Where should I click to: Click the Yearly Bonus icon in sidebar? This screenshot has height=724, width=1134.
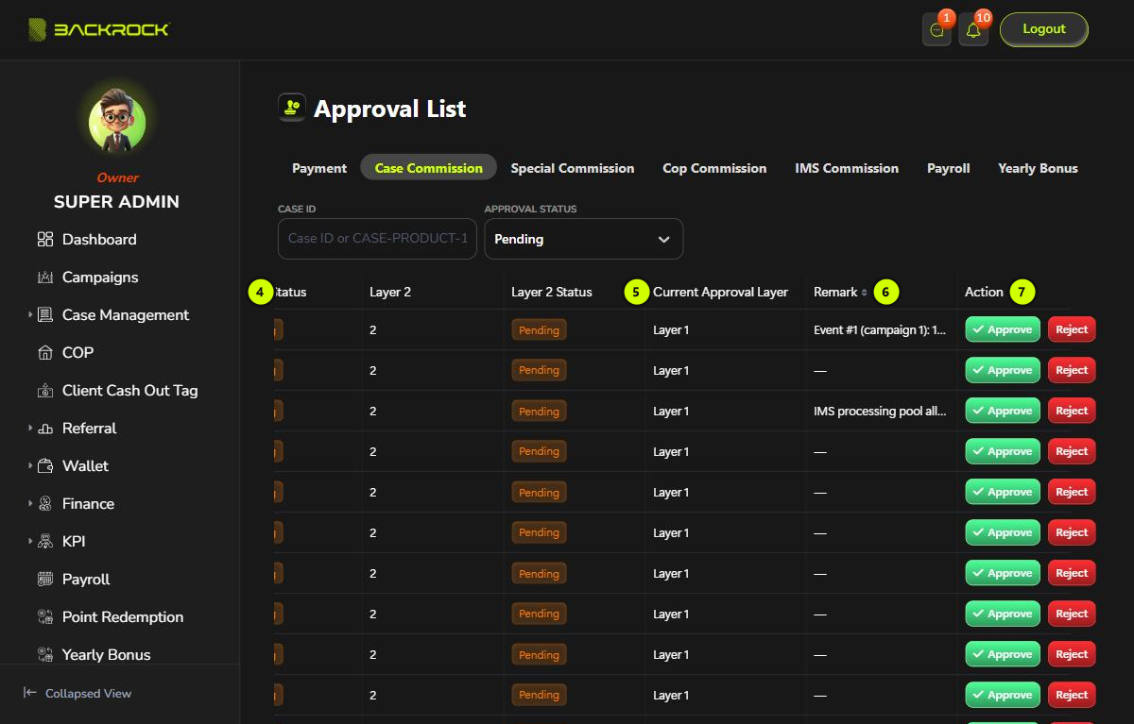(x=45, y=655)
